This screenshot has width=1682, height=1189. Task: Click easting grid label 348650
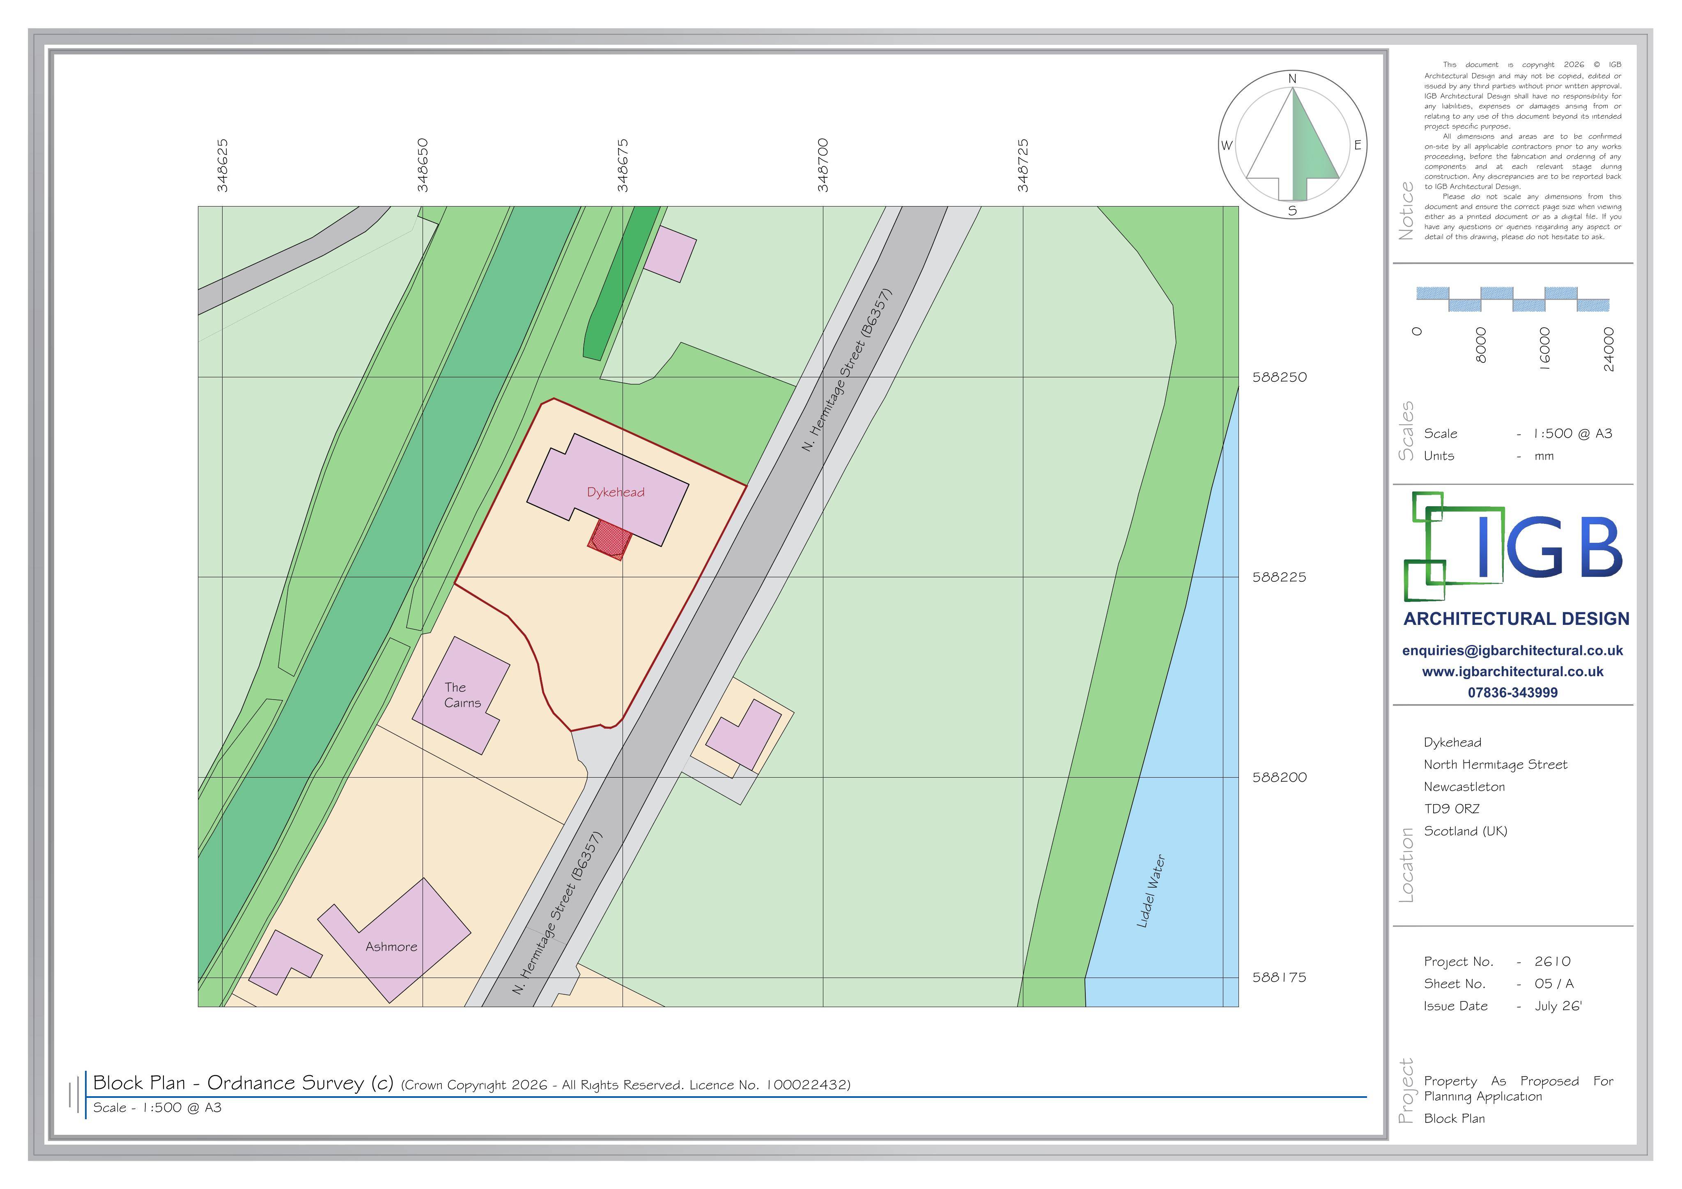tap(422, 165)
